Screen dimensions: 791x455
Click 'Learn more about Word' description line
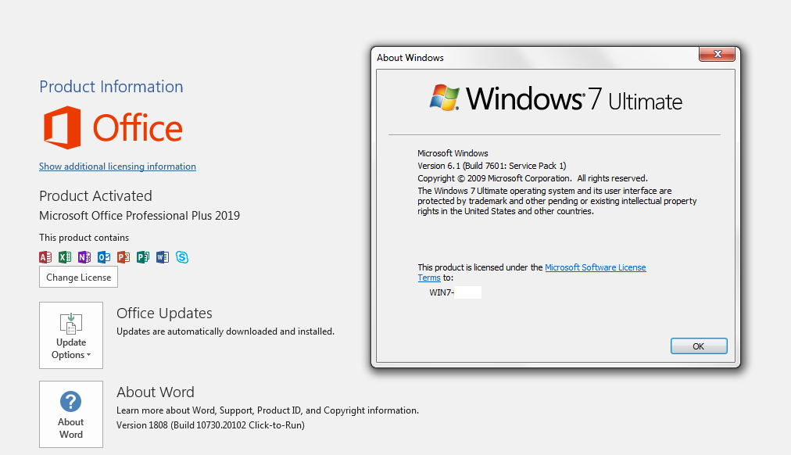tap(267, 410)
